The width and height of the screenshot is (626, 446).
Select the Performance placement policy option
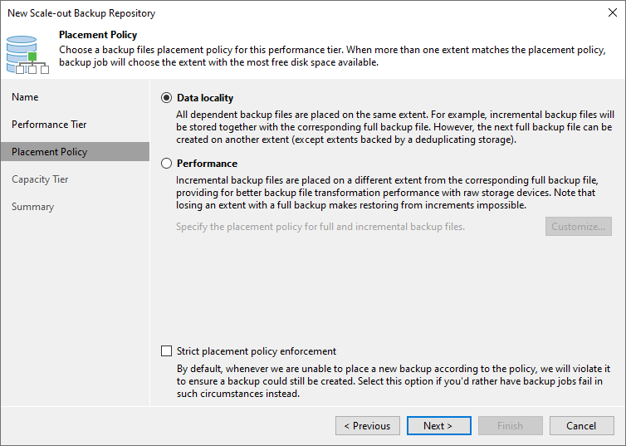[166, 164]
